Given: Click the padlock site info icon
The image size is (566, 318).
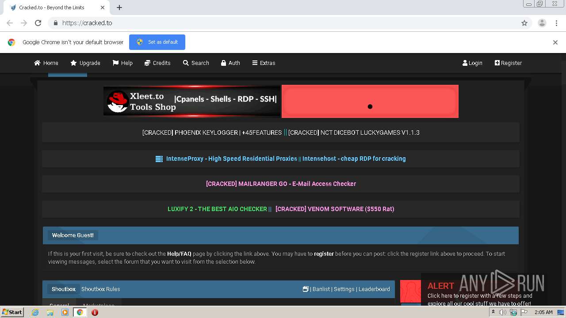Looking at the screenshot, I should coord(55,23).
